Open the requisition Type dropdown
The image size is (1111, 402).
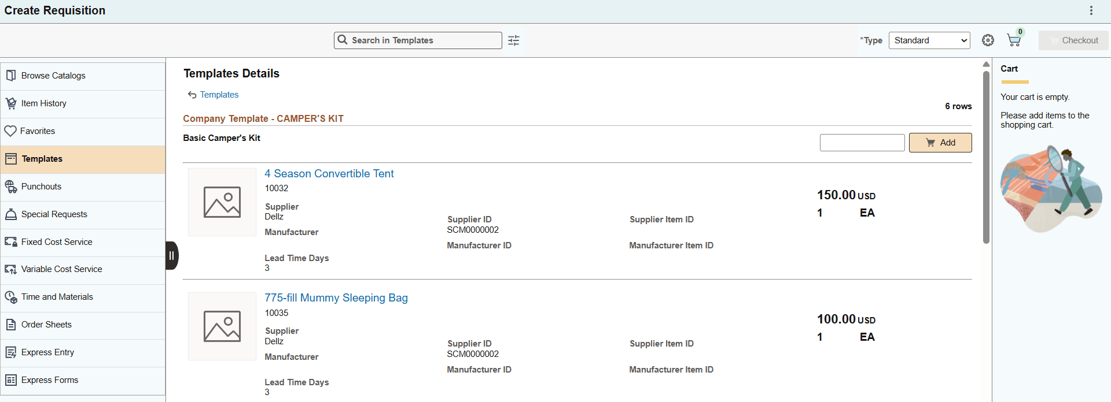click(x=929, y=40)
